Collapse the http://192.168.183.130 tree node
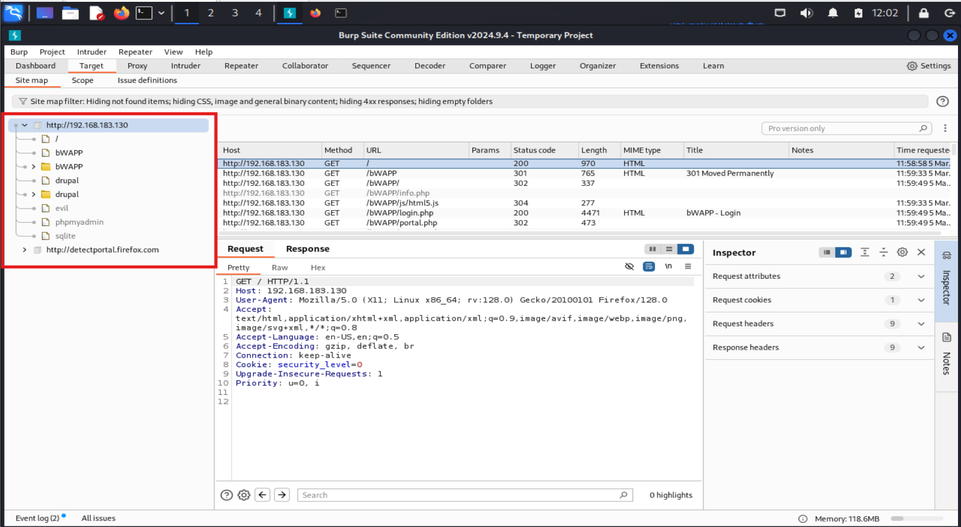 point(25,125)
